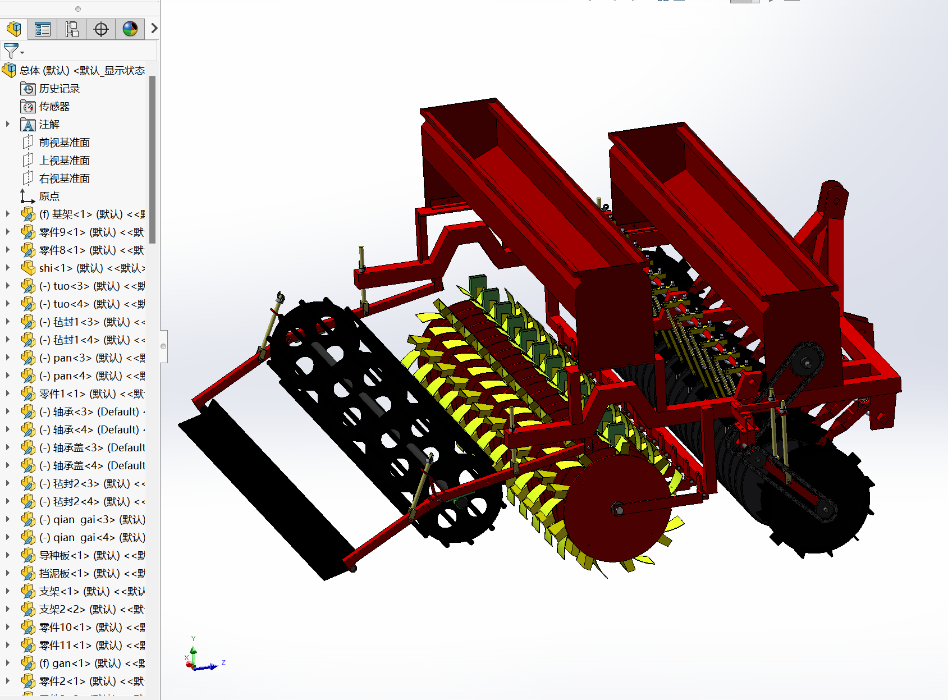Open the DimXpertManager crosshair tab
Viewport: 948px width, 700px height.
click(101, 29)
